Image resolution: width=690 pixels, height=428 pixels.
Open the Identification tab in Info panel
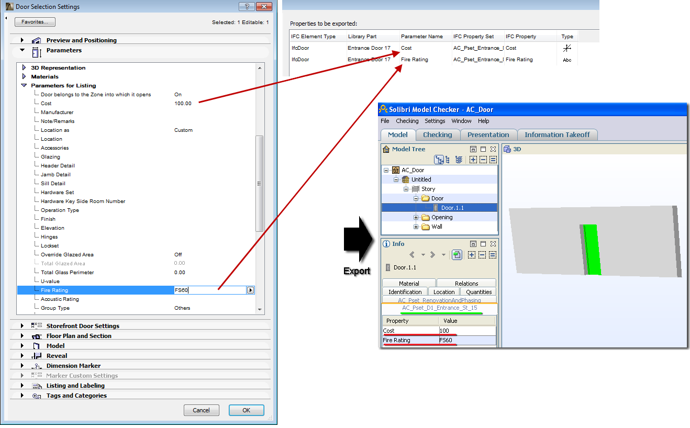click(405, 291)
